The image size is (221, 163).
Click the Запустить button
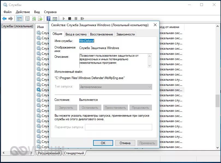66,108
